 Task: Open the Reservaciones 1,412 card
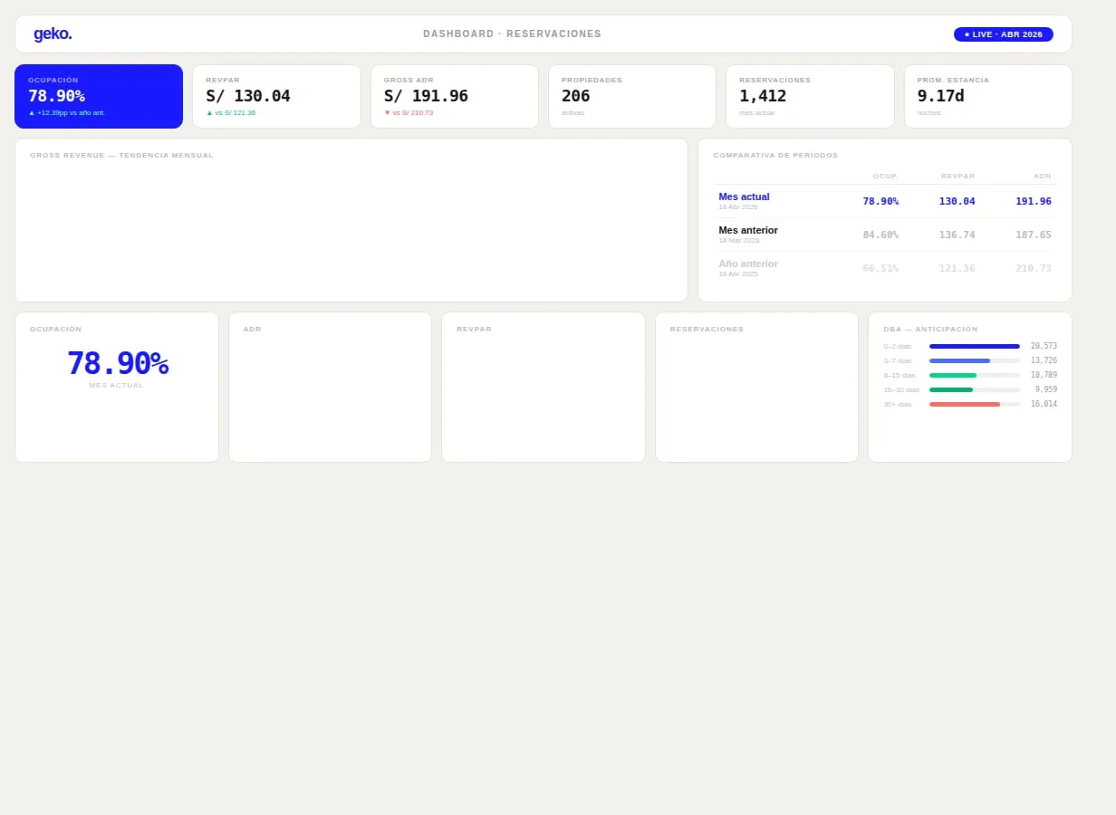coord(810,96)
